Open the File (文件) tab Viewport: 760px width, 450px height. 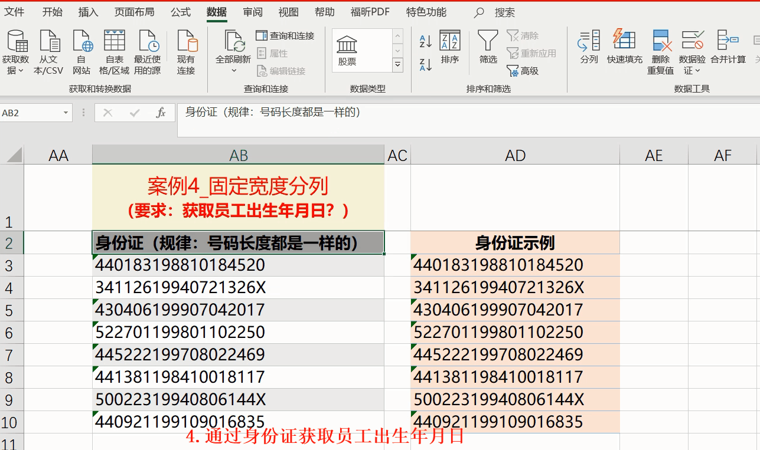(15, 12)
